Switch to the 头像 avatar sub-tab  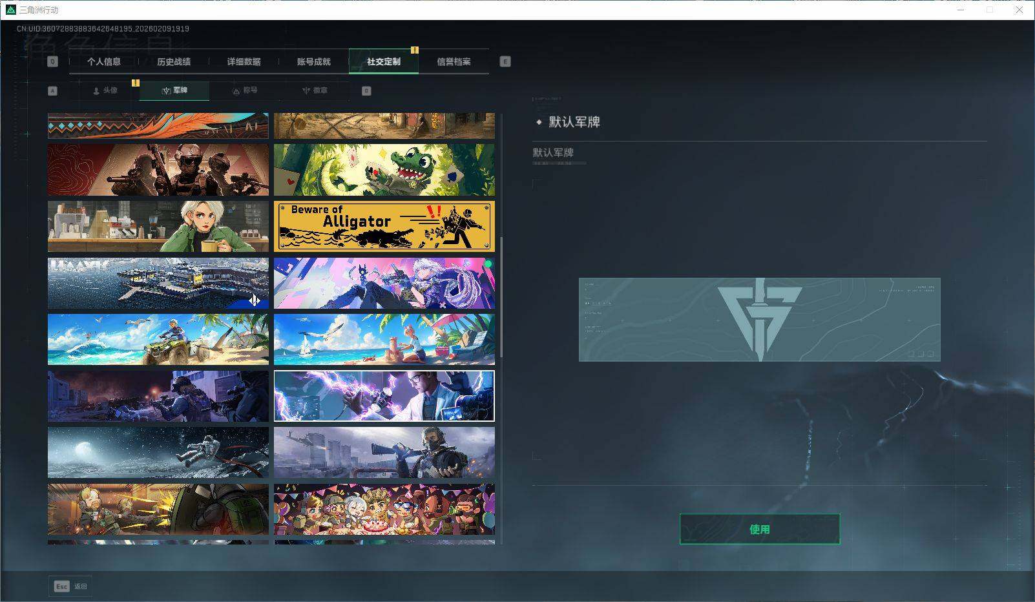coord(105,90)
